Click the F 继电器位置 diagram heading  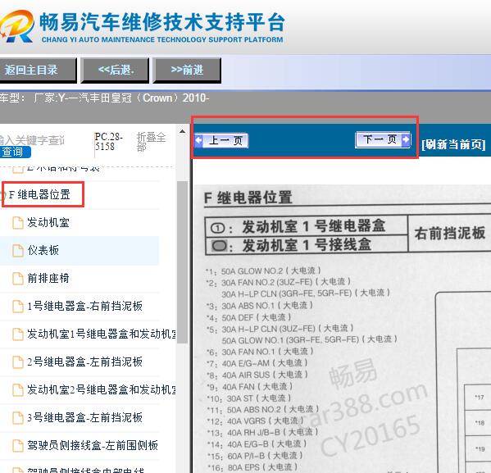click(x=248, y=198)
